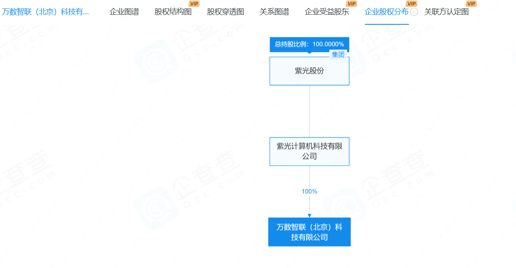516x268 pixels.
Task: Select the 紫光股份 node
Action: click(309, 71)
